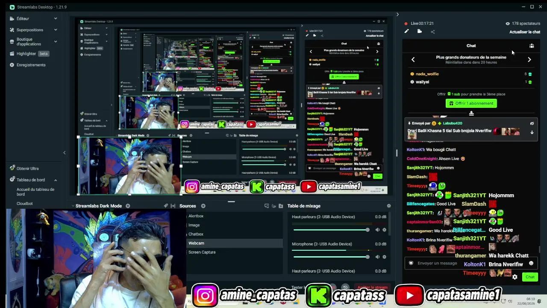Viewport: 547px width, 308px height.
Task: Expand pinned message with down arrow
Action: (532, 132)
